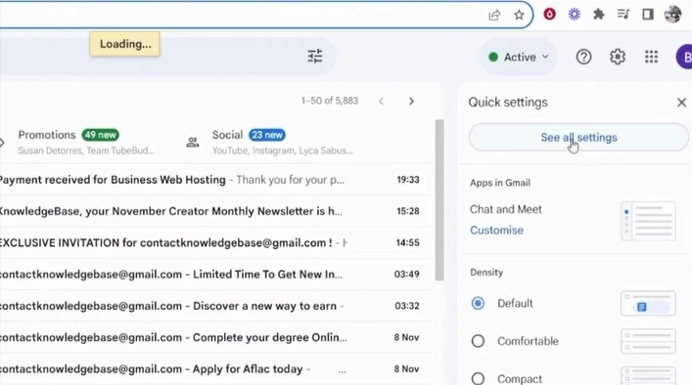
Task: Go to older emails page arrow
Action: point(411,102)
